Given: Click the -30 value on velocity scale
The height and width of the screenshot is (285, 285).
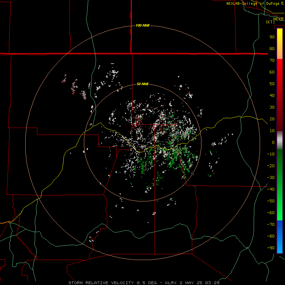Looking at the screenshot, I should pos(271,178).
